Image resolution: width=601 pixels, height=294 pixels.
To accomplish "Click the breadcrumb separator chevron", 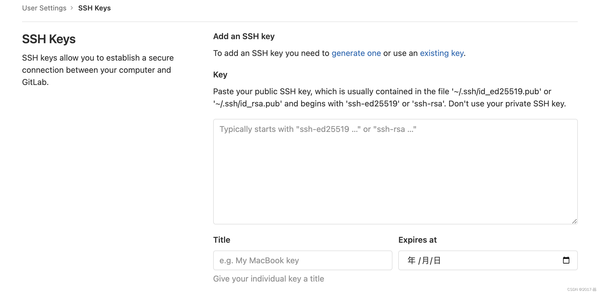I will pyautogui.click(x=71, y=8).
